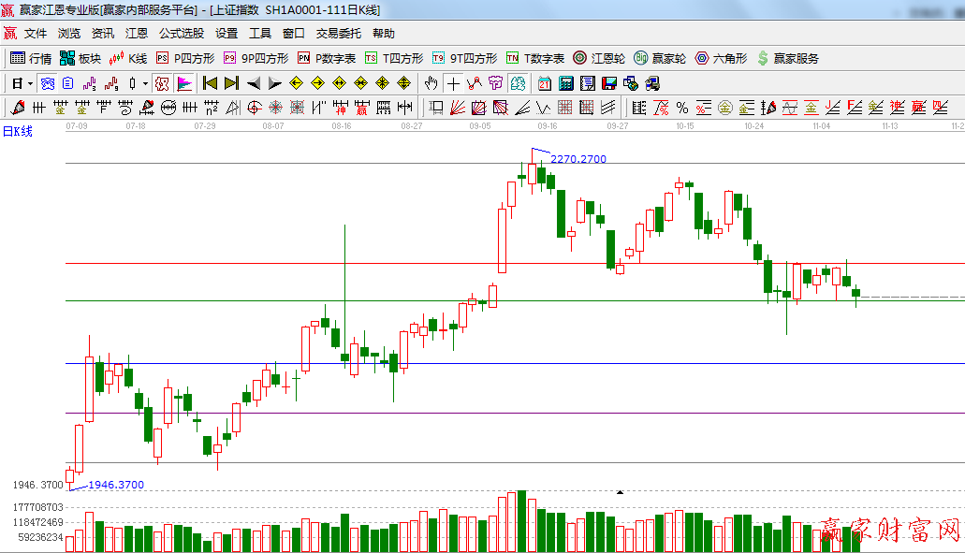This screenshot has height=553, width=965.
Task: Expand the candlestick type dropdown arrow
Action: point(145,83)
